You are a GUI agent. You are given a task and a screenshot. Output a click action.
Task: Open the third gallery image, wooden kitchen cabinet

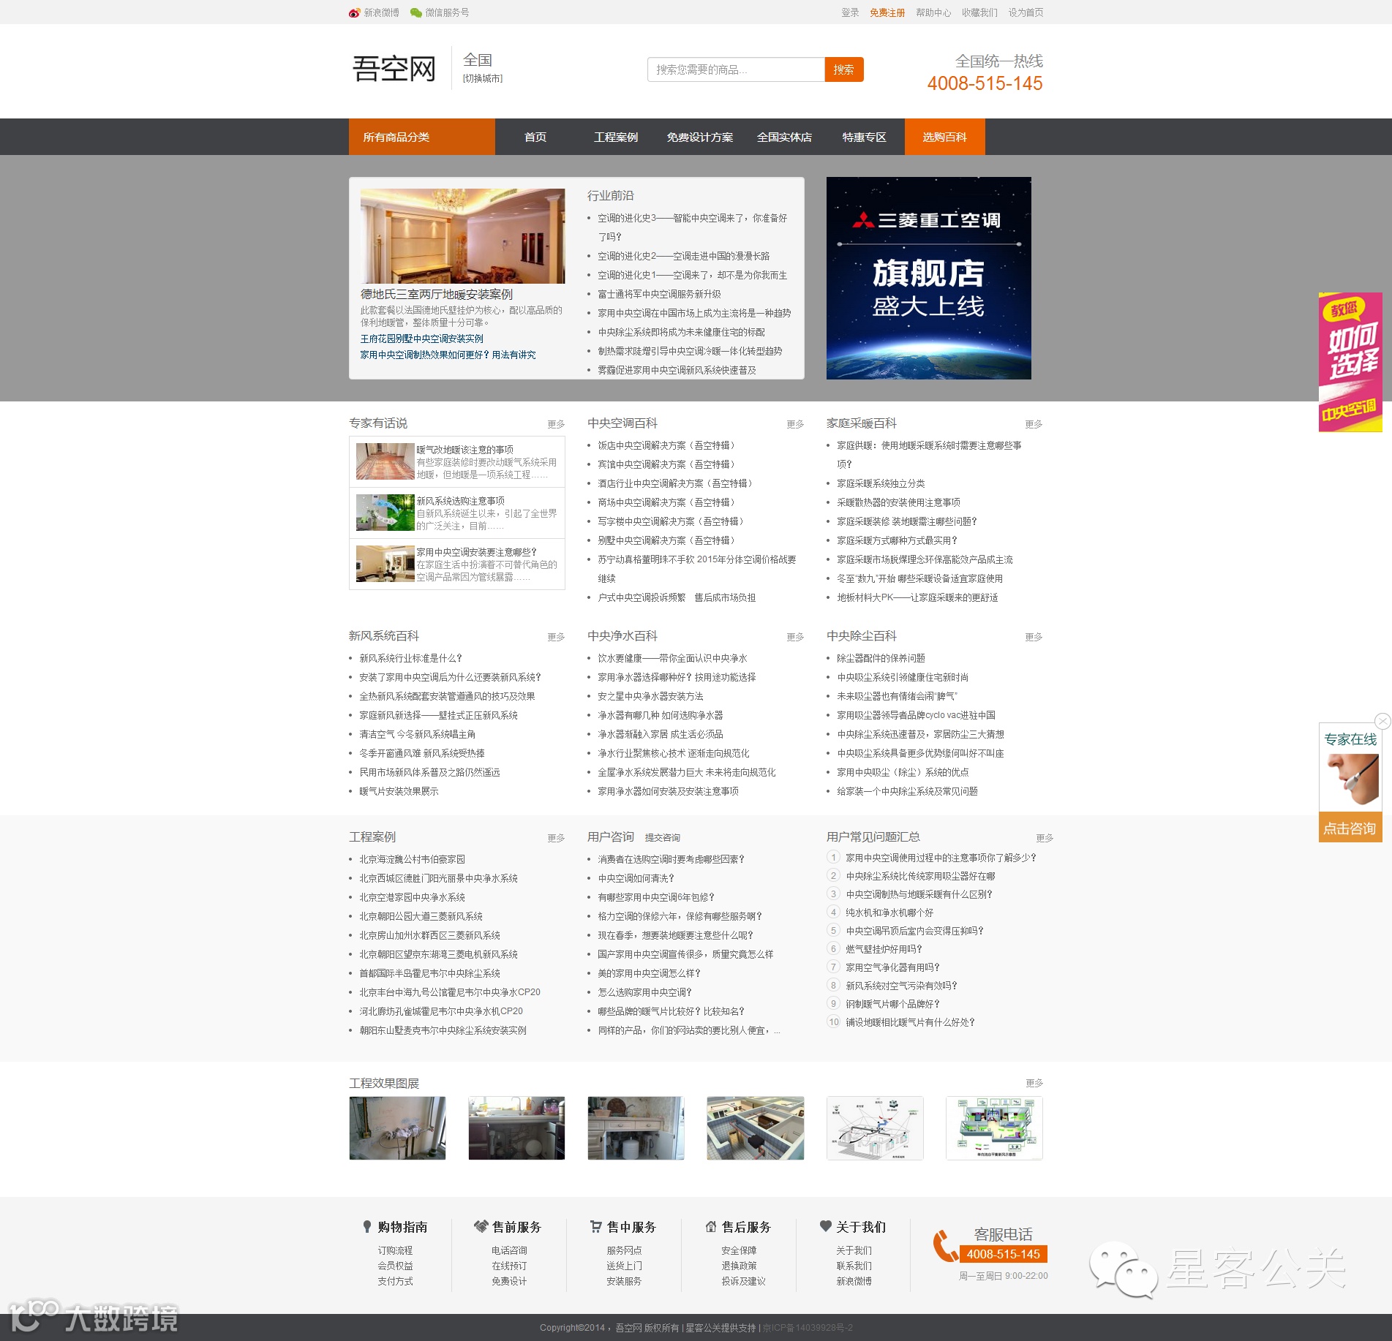(x=636, y=1127)
